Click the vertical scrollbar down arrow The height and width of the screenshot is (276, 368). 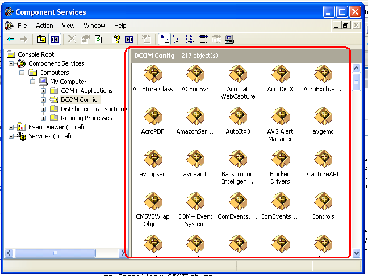356,253
